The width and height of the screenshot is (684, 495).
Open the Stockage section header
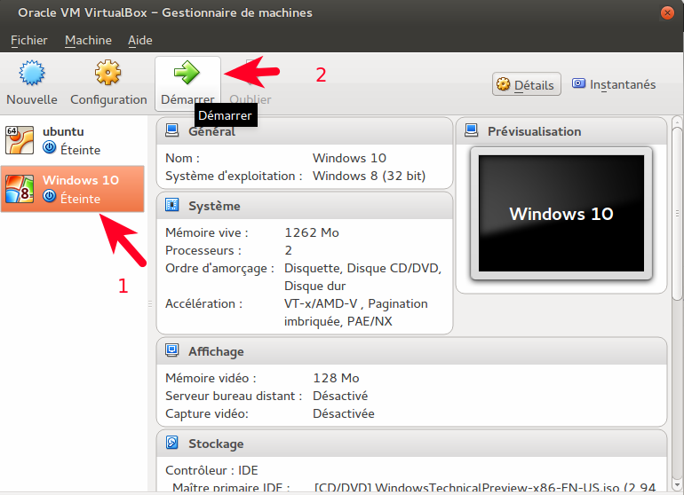coord(411,444)
